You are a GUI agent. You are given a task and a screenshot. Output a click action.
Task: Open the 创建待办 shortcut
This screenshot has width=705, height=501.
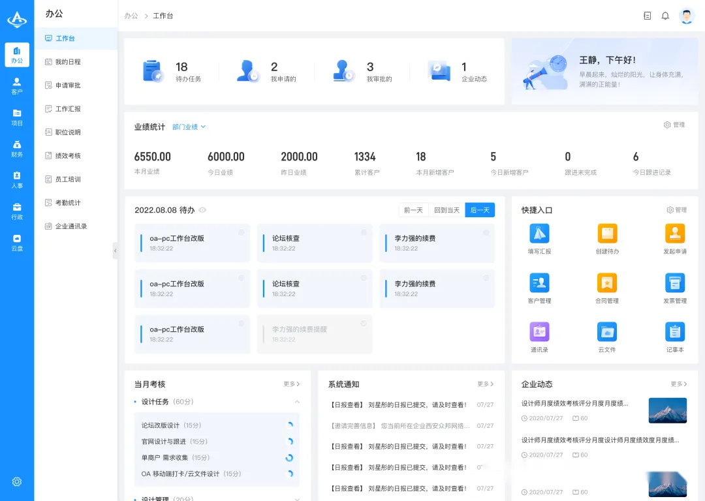pyautogui.click(x=607, y=234)
